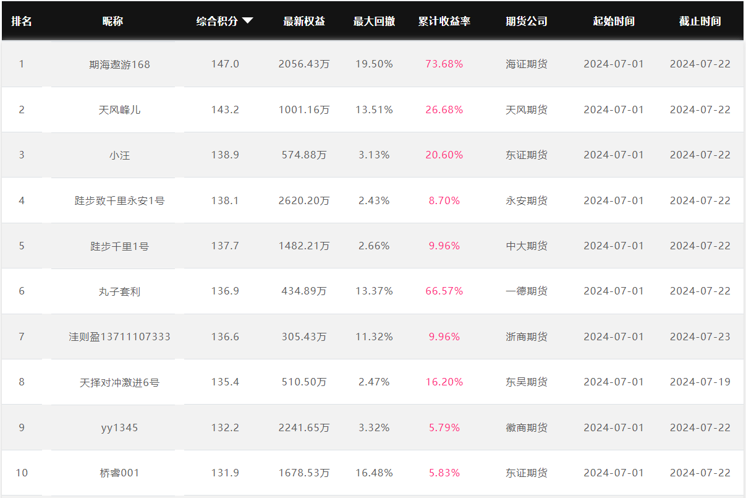Viewport: 746px width, 498px height.
Task: Click equity value 2241.65万
Action: tap(304, 428)
